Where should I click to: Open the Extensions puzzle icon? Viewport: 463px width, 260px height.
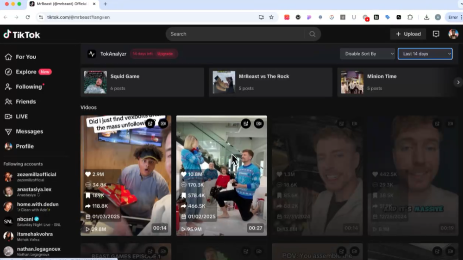[x=410, y=18]
